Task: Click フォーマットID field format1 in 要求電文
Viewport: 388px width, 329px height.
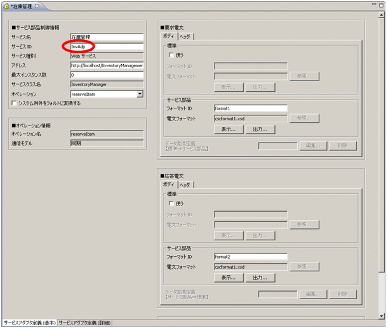Action: click(251, 108)
